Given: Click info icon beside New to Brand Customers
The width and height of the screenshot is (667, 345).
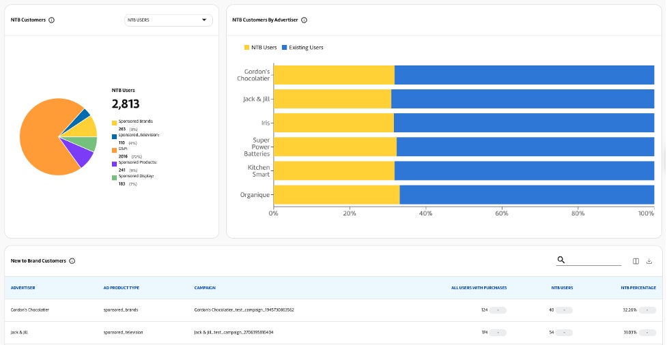Looking at the screenshot, I should pyautogui.click(x=72, y=261).
